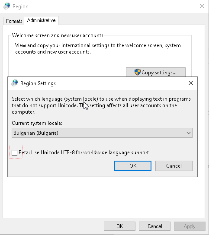Close the main Region window
Viewport: 209px width, 235px height.
tap(202, 6)
